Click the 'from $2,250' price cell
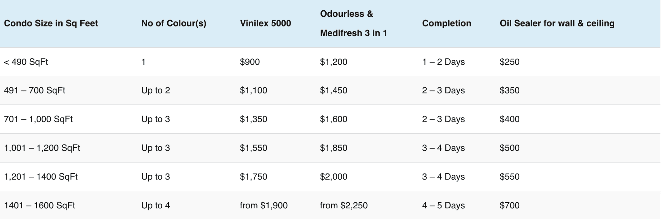The width and height of the screenshot is (661, 219). point(343,205)
